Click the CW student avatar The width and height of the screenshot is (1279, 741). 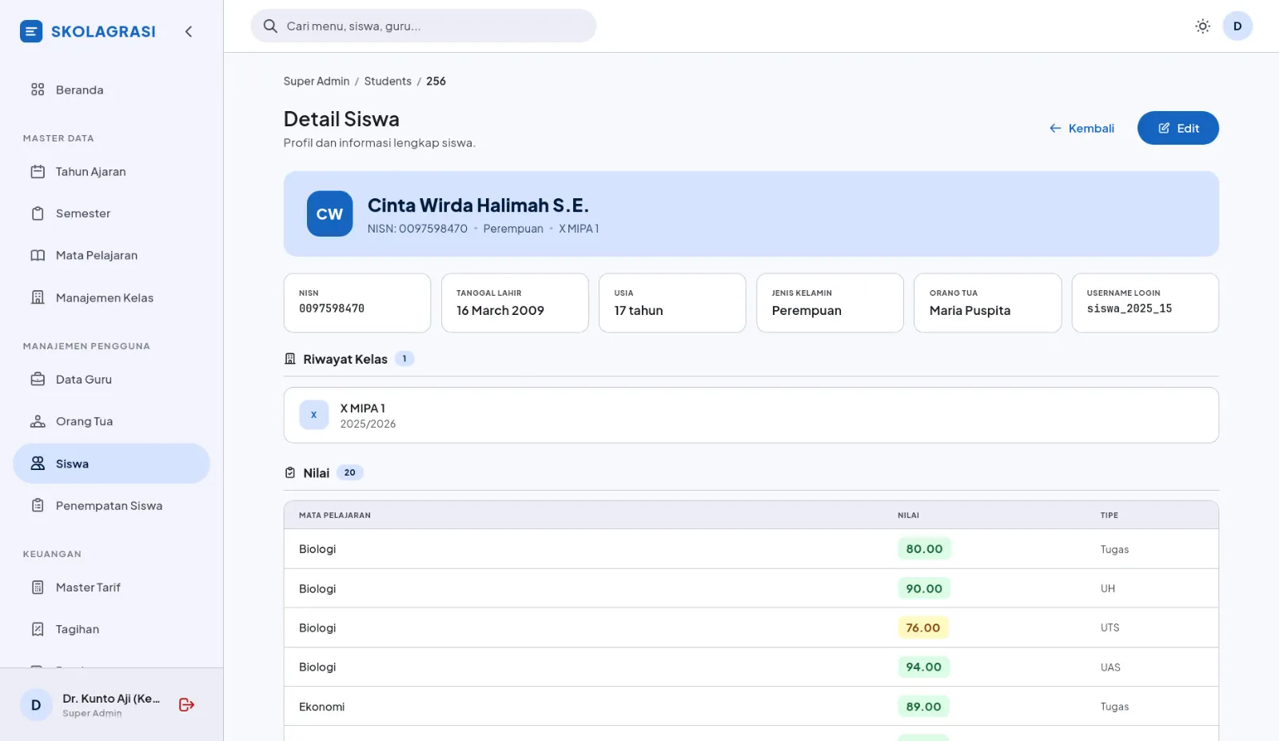coord(329,213)
